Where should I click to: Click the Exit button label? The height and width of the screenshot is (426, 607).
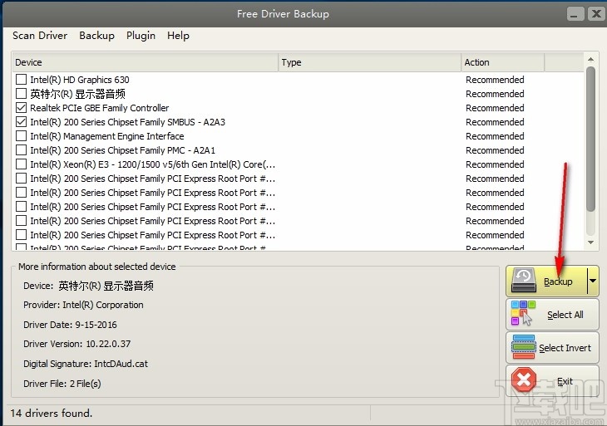[x=565, y=381]
